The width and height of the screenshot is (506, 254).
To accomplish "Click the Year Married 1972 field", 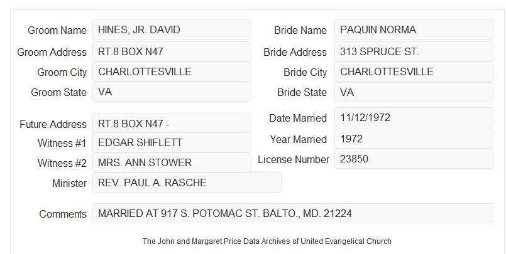I will 414,139.
